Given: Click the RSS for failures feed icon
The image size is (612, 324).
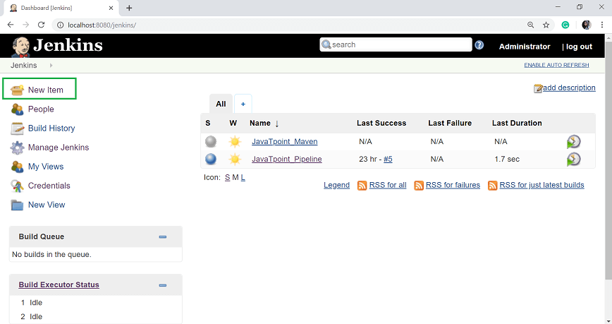Looking at the screenshot, I should click(x=419, y=185).
